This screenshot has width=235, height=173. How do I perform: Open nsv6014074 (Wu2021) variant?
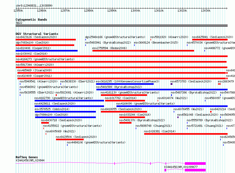tap(172, 98)
